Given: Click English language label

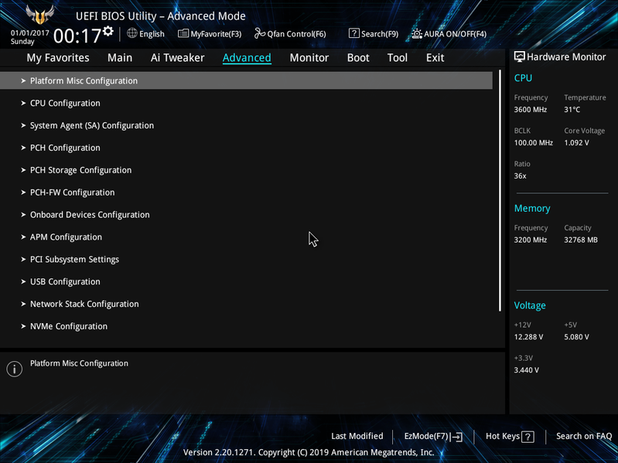Looking at the screenshot, I should [152, 34].
